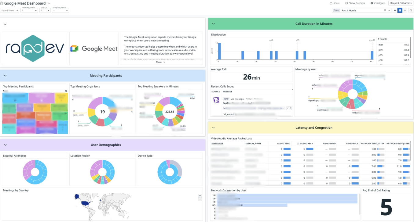
Task: Collapse the User Demographics section
Action: (5, 145)
